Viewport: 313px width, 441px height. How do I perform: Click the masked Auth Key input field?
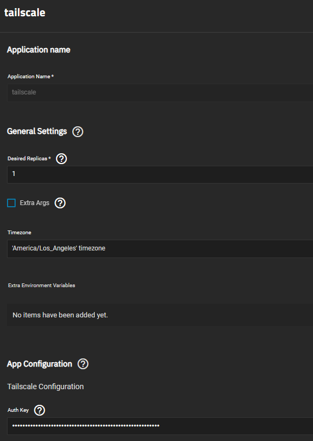(160, 426)
